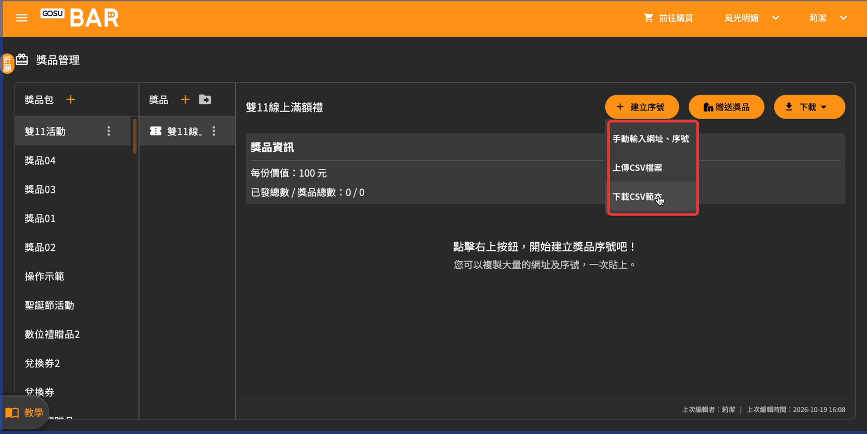Open the hamburger navigation menu
The height and width of the screenshot is (434, 867).
click(x=22, y=18)
